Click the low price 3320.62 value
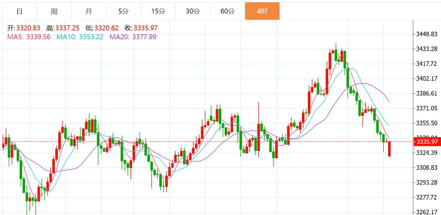Screen dimensions: 441x215 pyautogui.click(x=106, y=28)
